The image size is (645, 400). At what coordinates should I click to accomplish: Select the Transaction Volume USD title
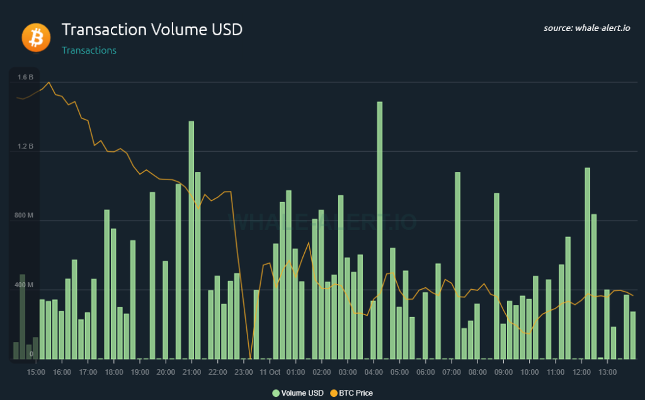(x=152, y=29)
